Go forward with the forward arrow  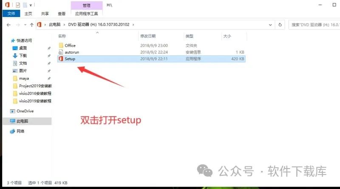point(18,25)
